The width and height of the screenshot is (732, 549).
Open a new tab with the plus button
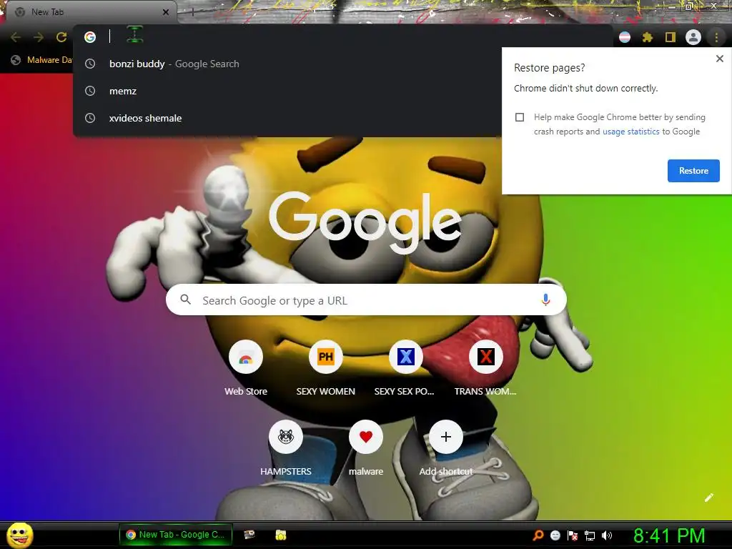192,12
